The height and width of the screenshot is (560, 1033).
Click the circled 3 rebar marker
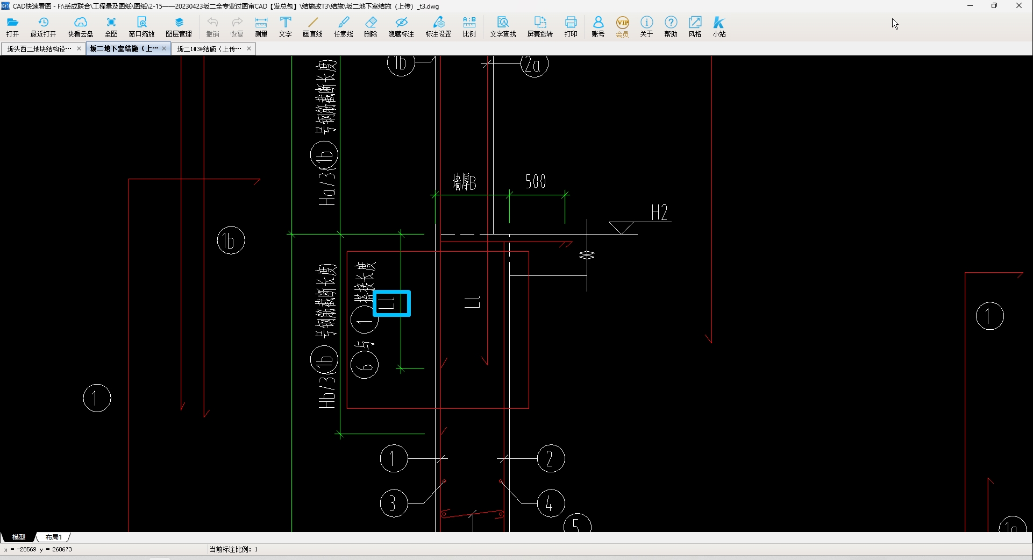click(394, 504)
